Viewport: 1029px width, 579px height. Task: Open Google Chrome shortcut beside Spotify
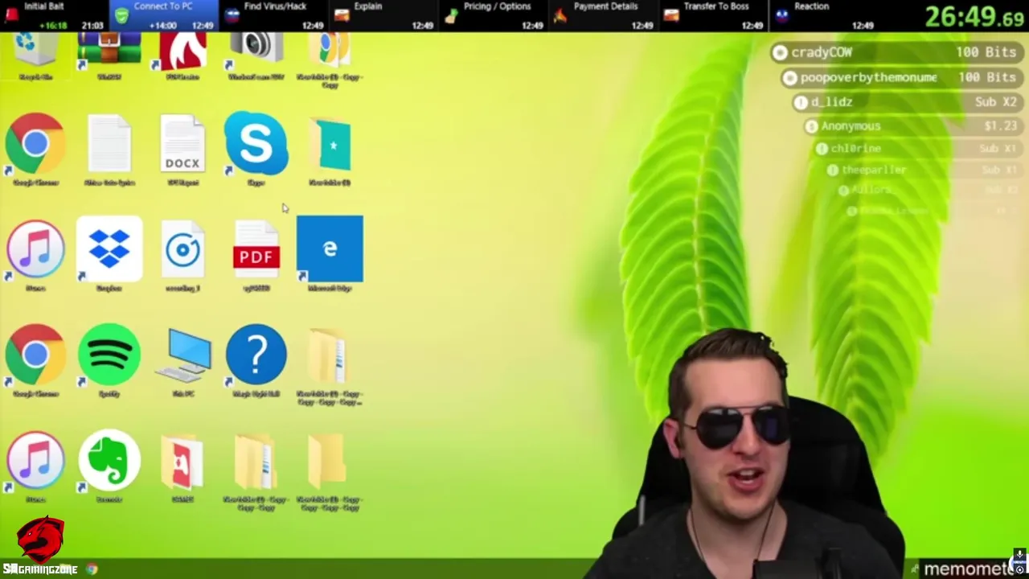pyautogui.click(x=35, y=360)
